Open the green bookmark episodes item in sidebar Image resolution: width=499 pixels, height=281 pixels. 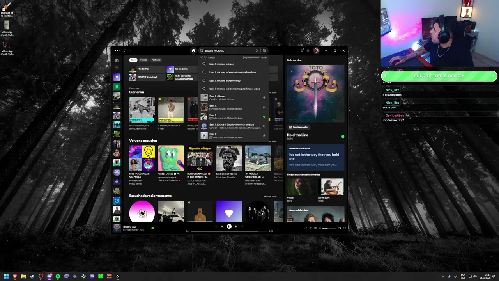tap(117, 86)
